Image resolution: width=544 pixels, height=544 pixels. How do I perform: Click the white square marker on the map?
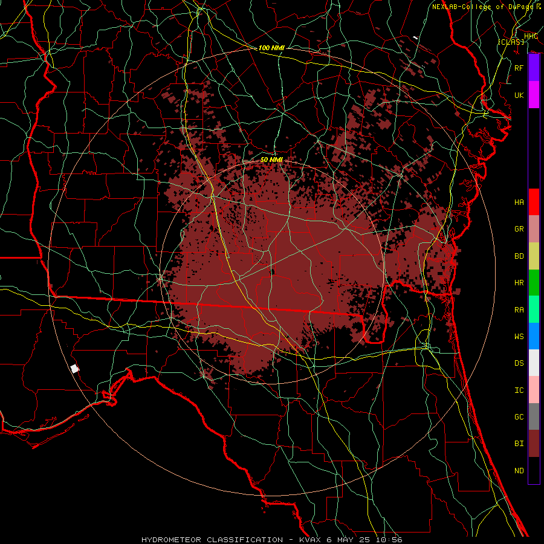coord(74,369)
